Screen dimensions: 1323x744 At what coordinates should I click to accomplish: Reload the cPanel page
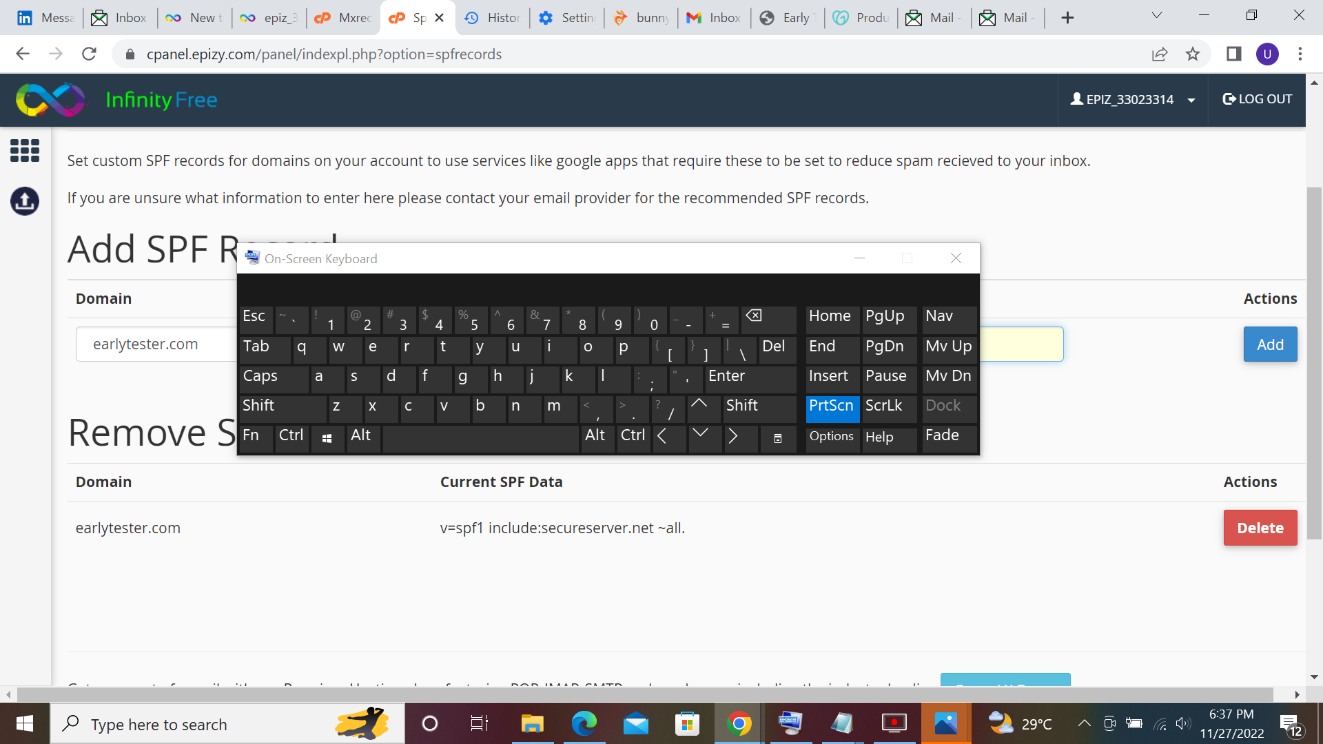pyautogui.click(x=89, y=54)
